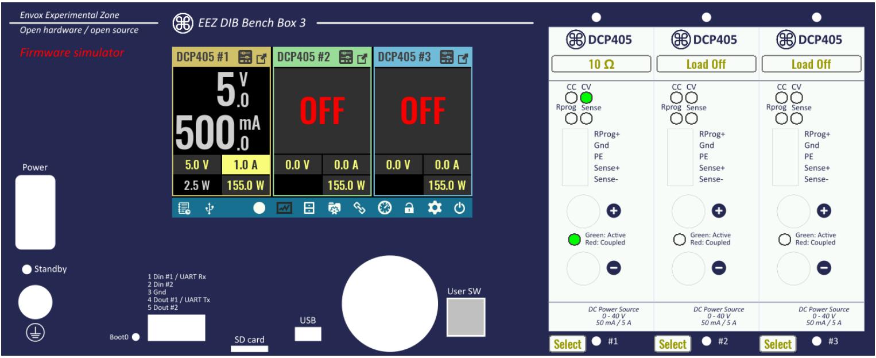Open the file manager cabinet icon
This screenshot has width=876, height=358.
tap(309, 208)
